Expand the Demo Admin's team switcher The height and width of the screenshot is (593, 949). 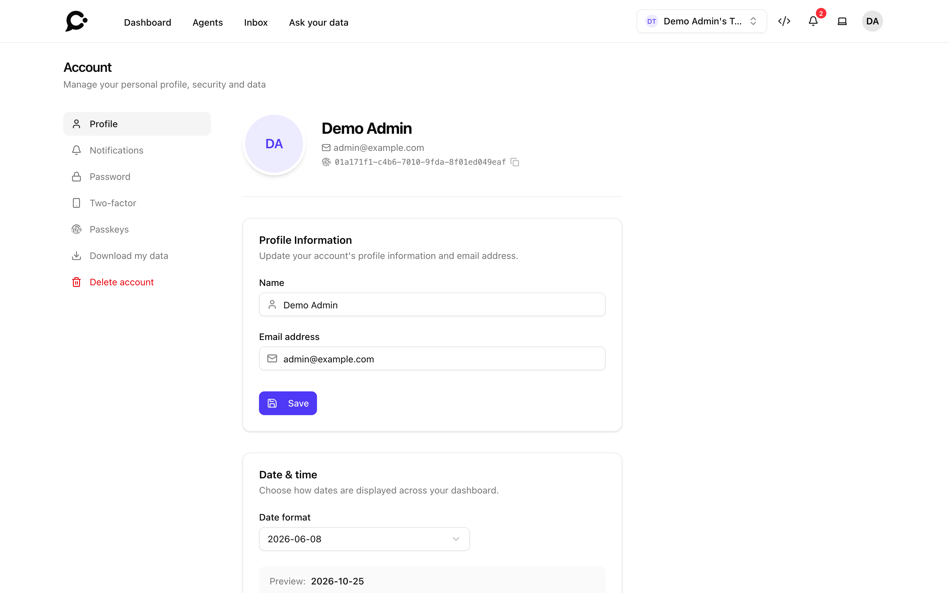[x=702, y=21]
